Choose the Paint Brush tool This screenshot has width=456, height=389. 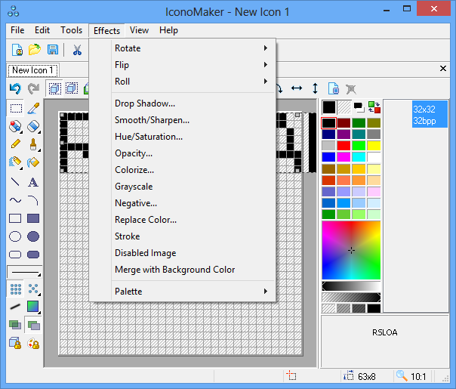click(33, 144)
